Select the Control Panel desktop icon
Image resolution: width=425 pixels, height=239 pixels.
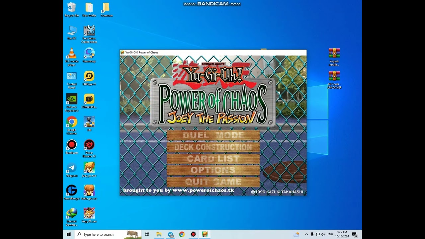click(71, 80)
